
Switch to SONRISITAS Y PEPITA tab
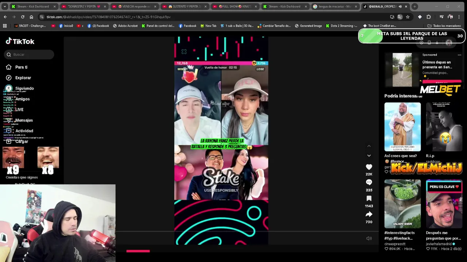(x=84, y=7)
